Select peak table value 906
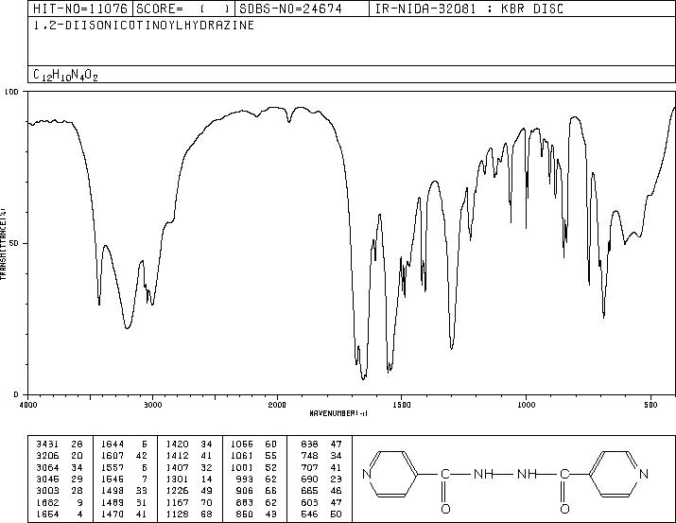Image resolution: width=676 pixels, height=523 pixels. click(245, 491)
